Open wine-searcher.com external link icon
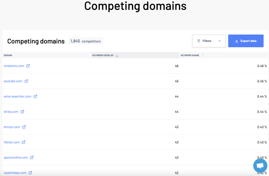The width and height of the screenshot is (269, 176). pos(35,96)
